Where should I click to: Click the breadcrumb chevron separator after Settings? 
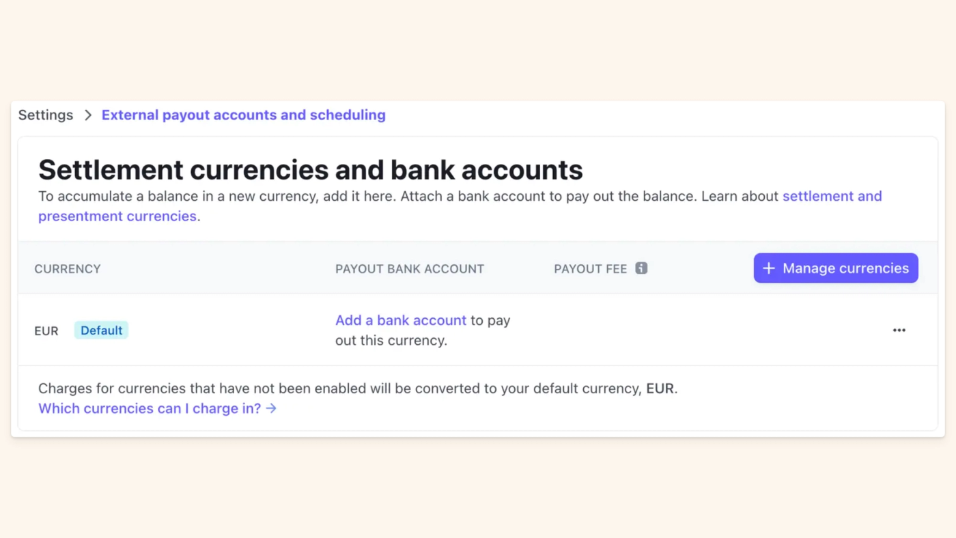tap(87, 115)
